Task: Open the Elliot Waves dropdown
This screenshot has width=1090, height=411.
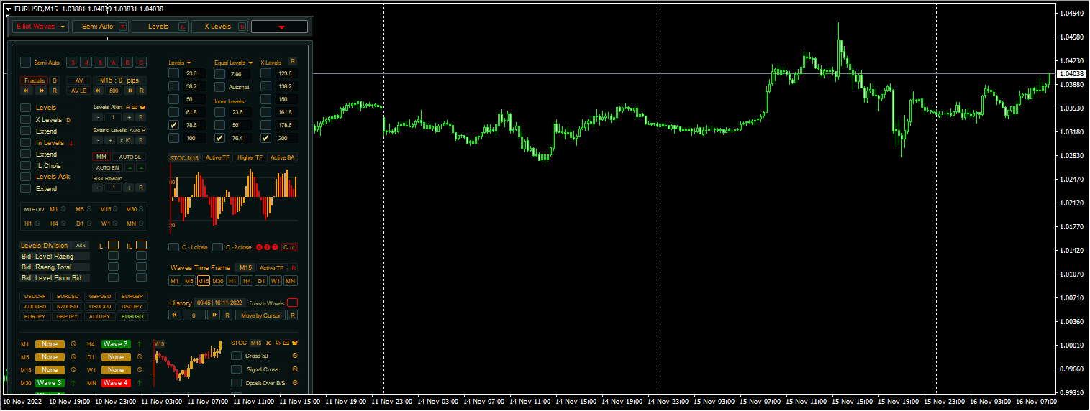Action: [x=40, y=27]
